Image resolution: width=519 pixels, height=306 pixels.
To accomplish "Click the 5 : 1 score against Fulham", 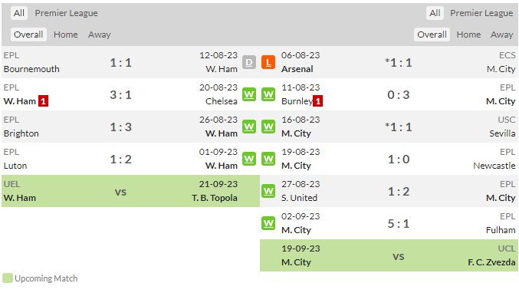I will coord(399,223).
